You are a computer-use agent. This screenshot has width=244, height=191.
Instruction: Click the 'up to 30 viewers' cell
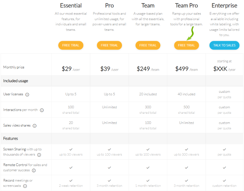click(x=71, y=155)
